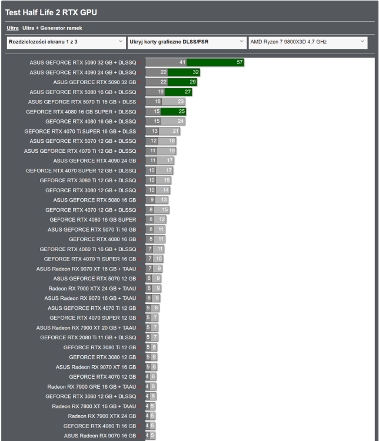The height and width of the screenshot is (441, 379).
Task: Remove GEFORCE RTX 4070 Ti SUPER 16 GB + DLSS via red X
Action: [x=139, y=132]
